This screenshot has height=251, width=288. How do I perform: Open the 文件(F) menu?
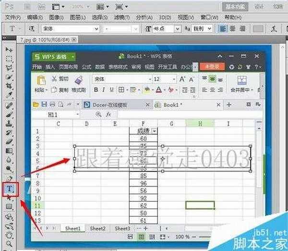click(x=12, y=17)
